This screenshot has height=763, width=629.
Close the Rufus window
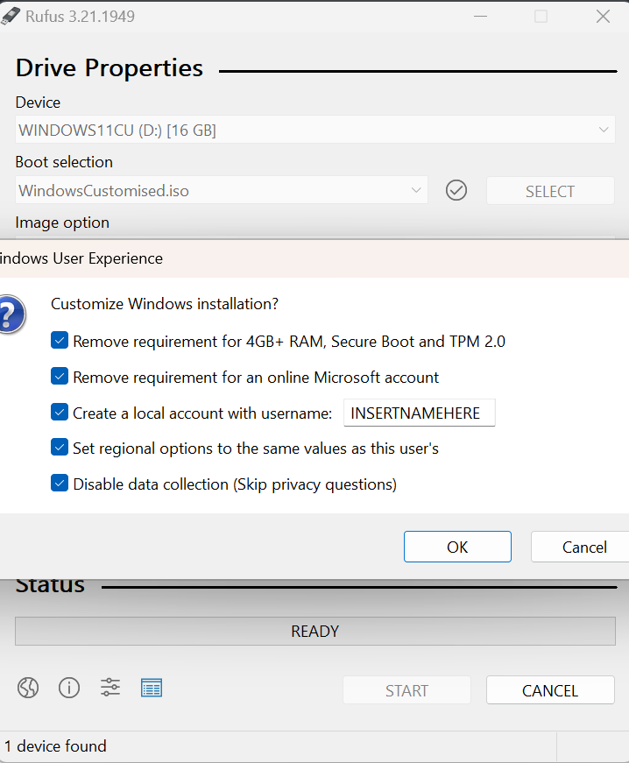pyautogui.click(x=603, y=17)
